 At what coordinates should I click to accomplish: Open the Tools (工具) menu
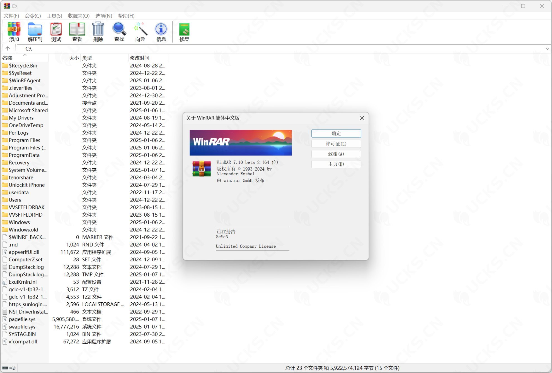click(x=54, y=16)
